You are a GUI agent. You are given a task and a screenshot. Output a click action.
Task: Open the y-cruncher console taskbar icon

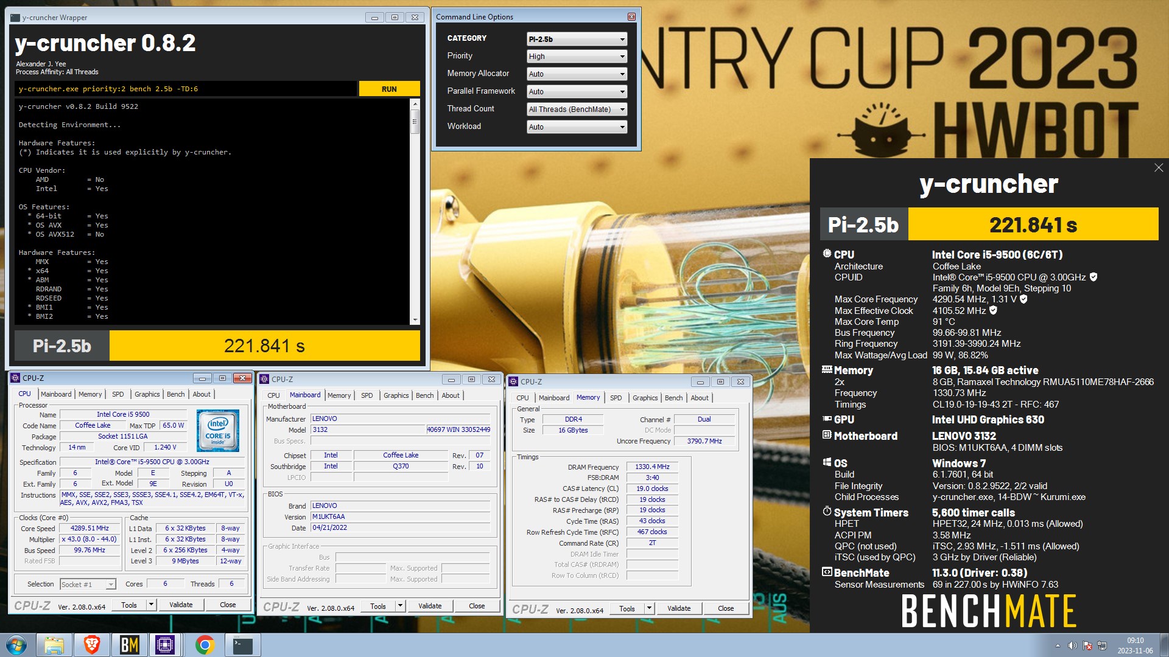coord(242,645)
